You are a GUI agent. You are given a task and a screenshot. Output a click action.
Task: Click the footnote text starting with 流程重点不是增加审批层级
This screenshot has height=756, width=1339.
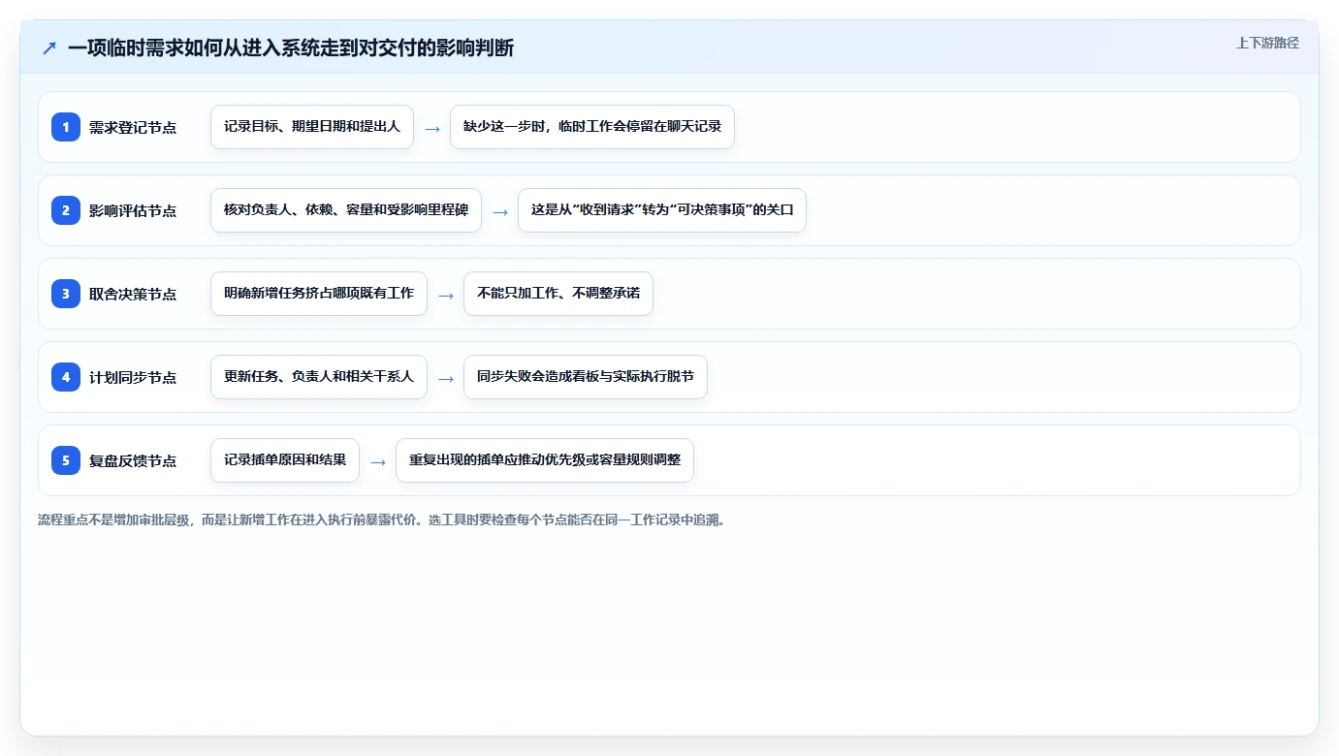[382, 520]
